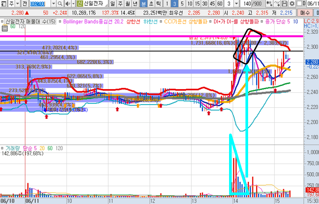Image resolution: width=319 pixels, height=204 pixels.
Task: Expand the stock code history dropdown
Action: (53, 4)
